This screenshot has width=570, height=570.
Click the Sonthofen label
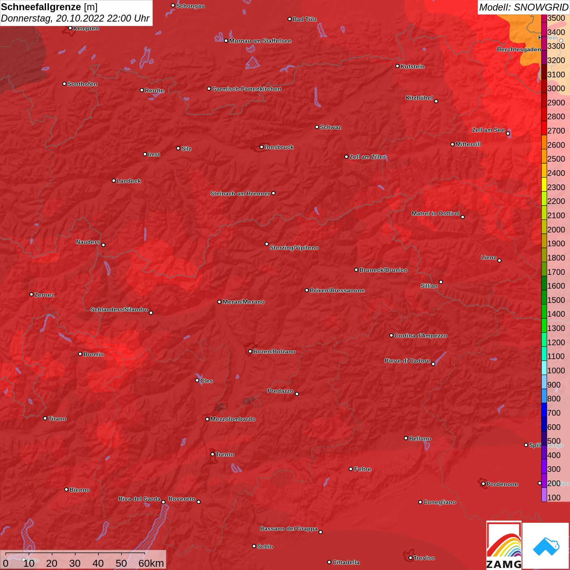click(82, 84)
